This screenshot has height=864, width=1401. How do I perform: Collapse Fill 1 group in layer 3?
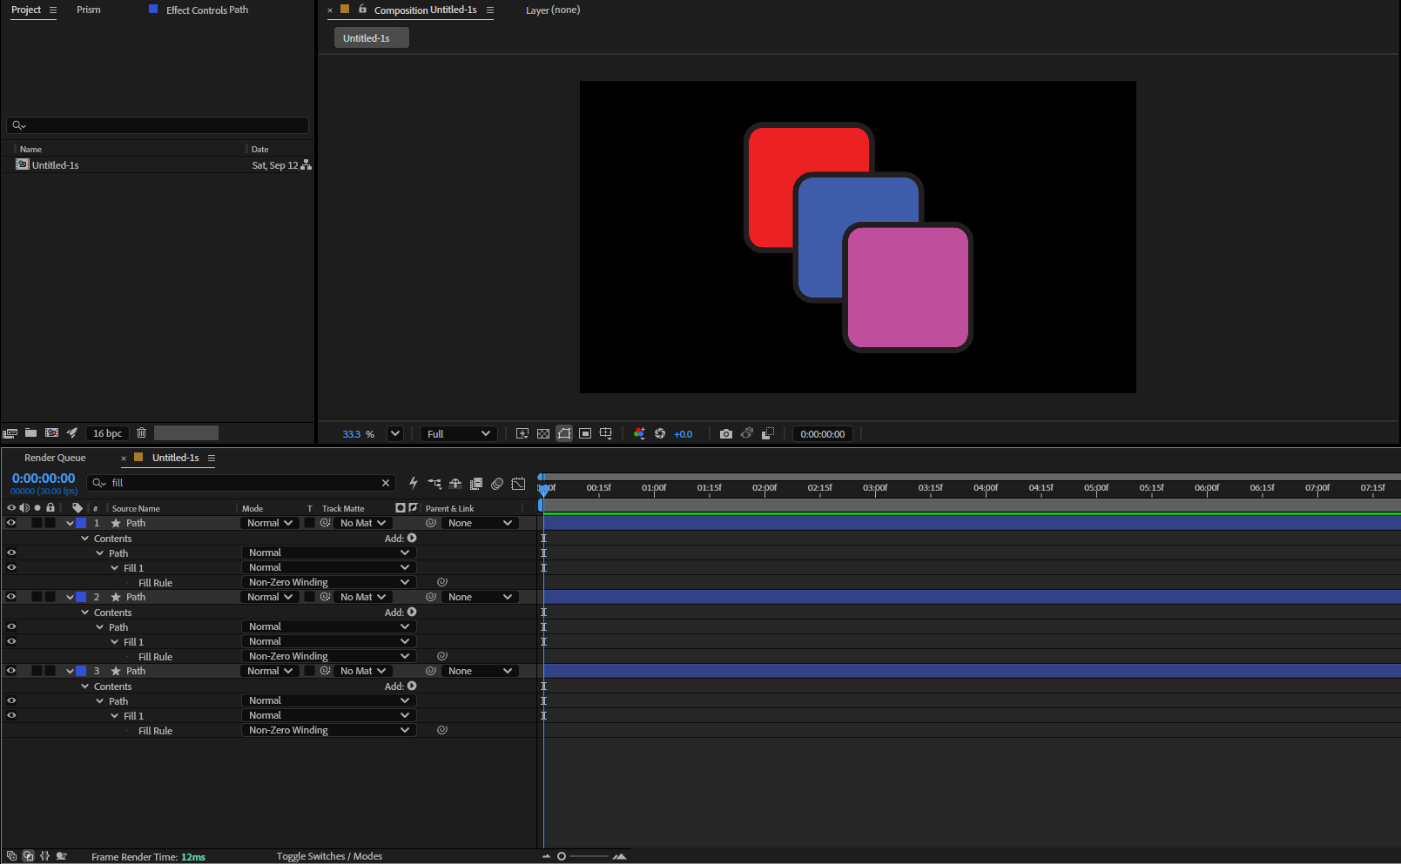[115, 716]
